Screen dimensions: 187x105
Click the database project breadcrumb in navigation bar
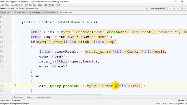[3, 8]
